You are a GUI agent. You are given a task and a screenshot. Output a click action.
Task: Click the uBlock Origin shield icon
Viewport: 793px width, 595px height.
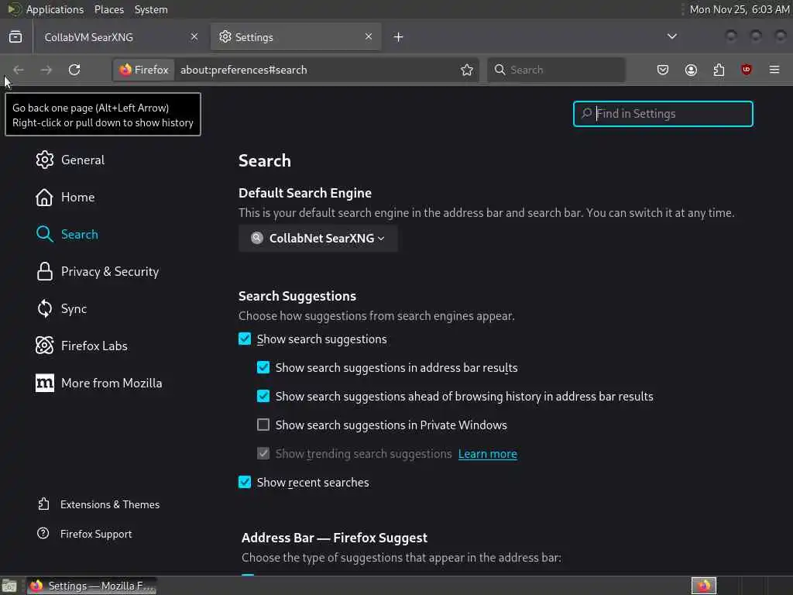[x=747, y=70]
